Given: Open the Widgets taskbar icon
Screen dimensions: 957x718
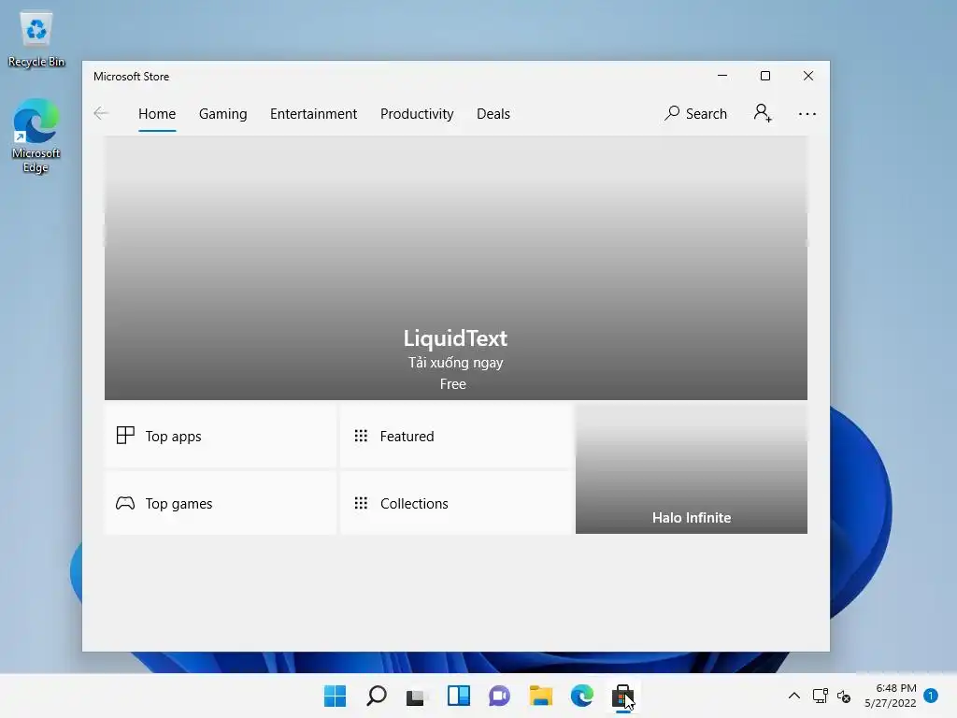Looking at the screenshot, I should (x=458, y=696).
